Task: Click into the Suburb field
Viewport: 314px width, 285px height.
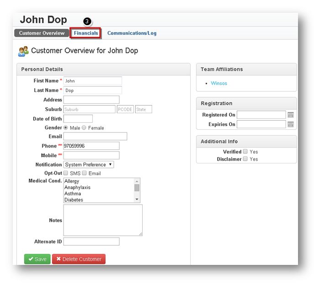Action: [89, 109]
